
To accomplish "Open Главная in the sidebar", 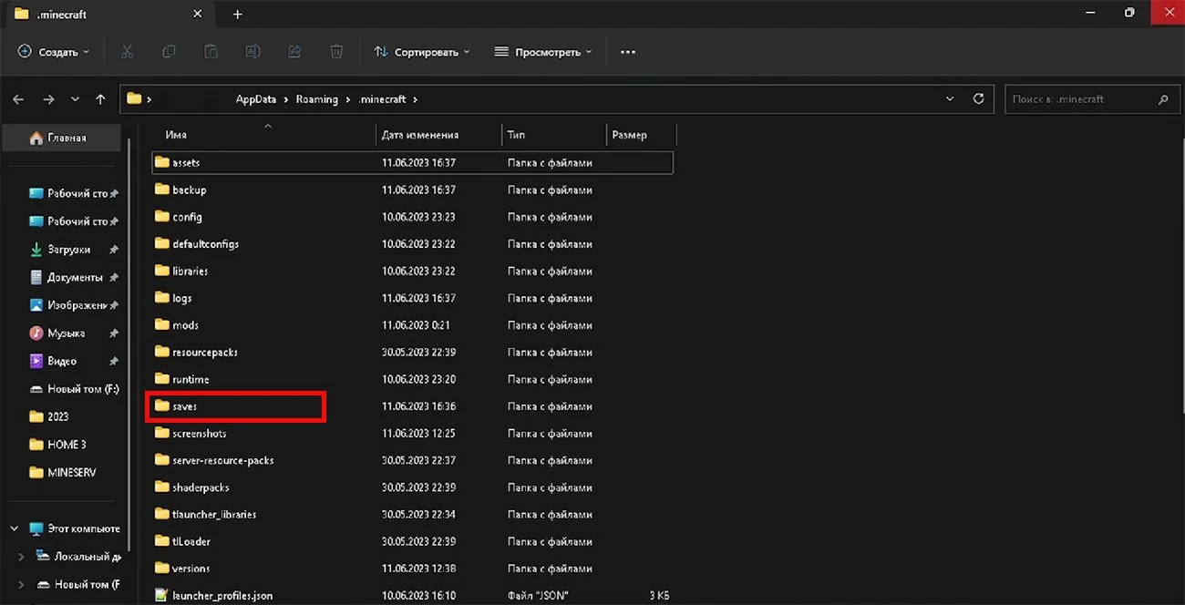I will coord(62,138).
